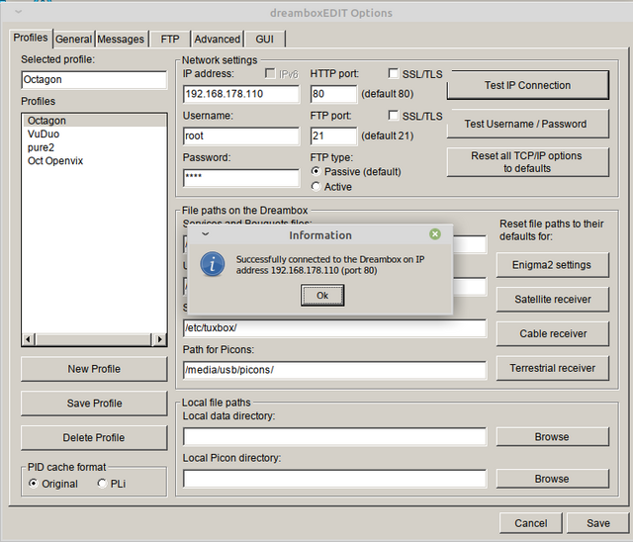Select the pure2 profile in list
Image resolution: width=633 pixels, height=542 pixels.
(x=95, y=147)
